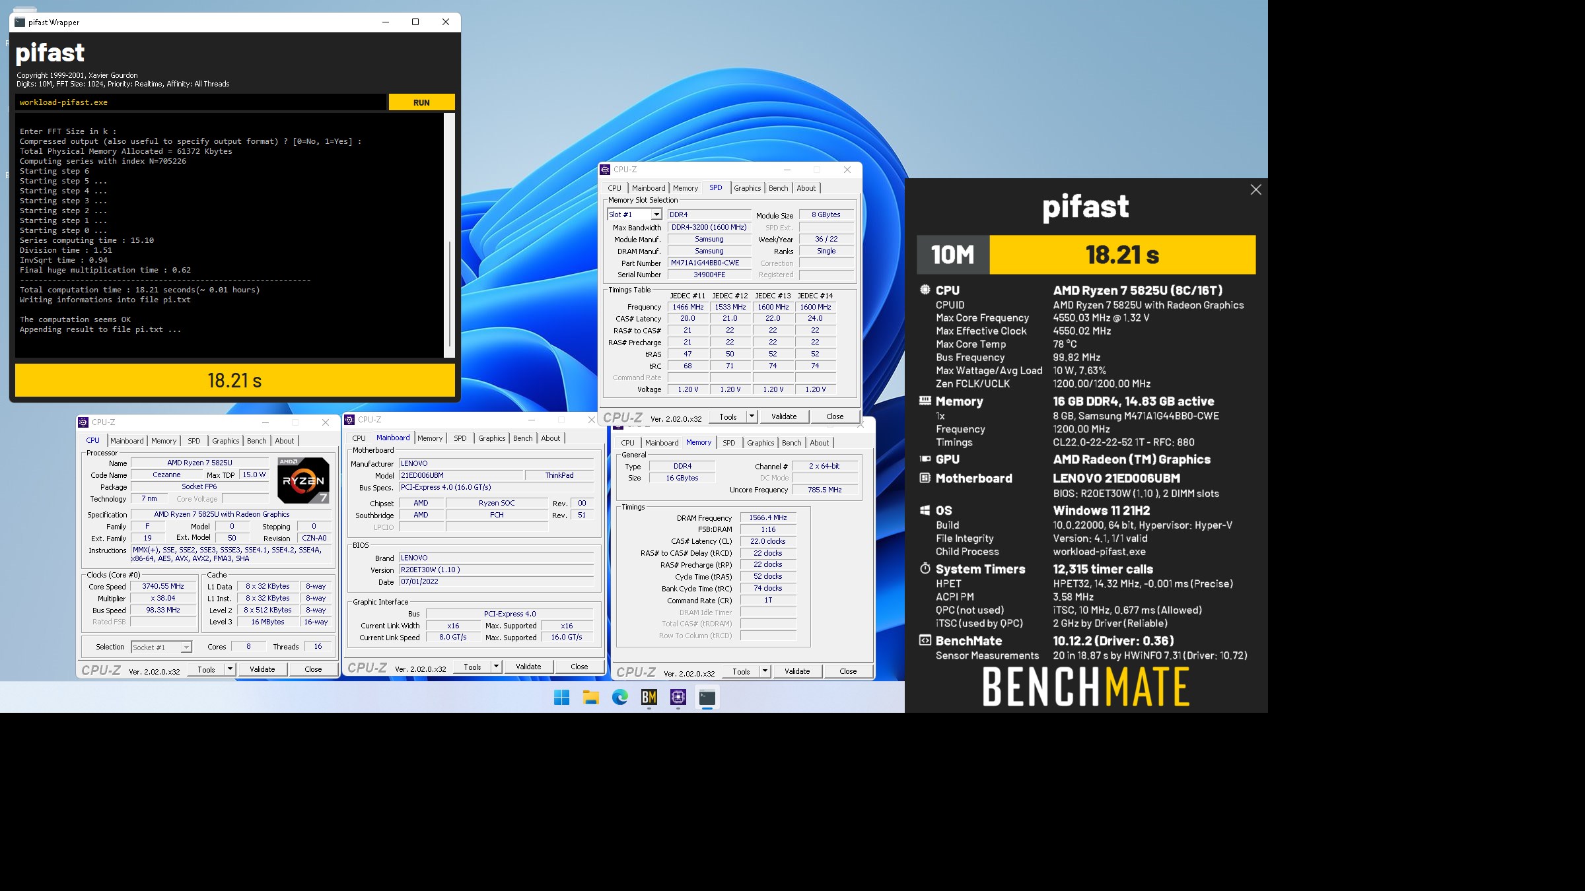Expand Tools arrow in CPU-Z SPD window
This screenshot has height=891, width=1585.
tap(752, 416)
